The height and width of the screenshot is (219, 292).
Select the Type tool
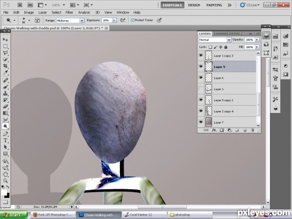tap(5, 141)
